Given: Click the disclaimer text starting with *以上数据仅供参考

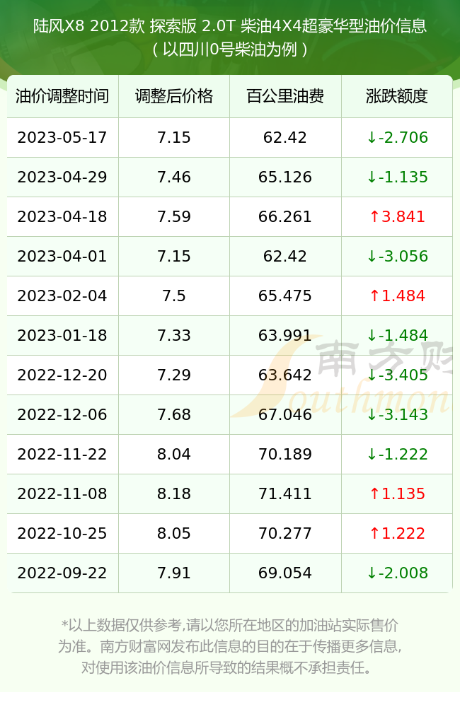Looking at the screenshot, I should (230, 647).
